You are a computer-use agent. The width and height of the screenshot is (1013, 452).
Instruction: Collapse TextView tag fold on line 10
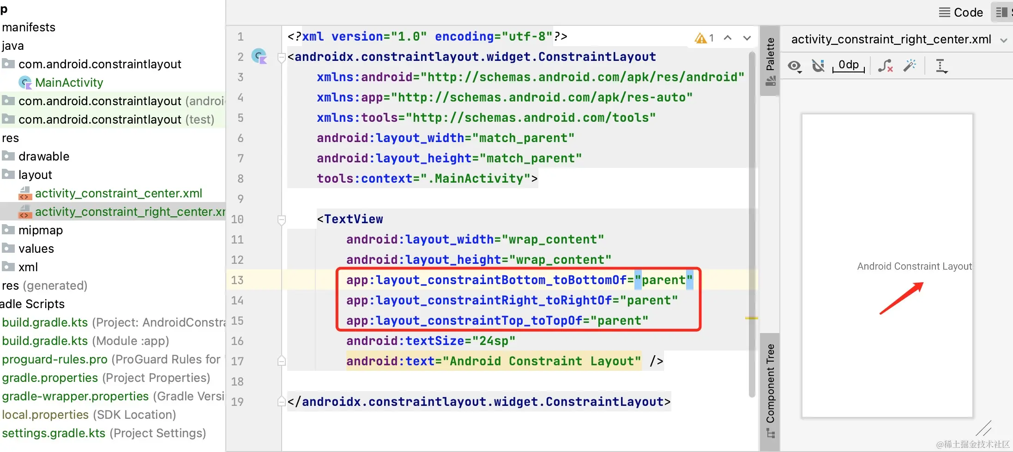pyautogui.click(x=281, y=220)
